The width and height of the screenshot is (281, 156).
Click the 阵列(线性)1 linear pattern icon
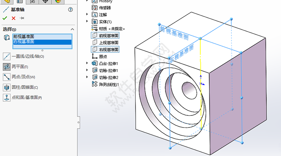coord(95,84)
